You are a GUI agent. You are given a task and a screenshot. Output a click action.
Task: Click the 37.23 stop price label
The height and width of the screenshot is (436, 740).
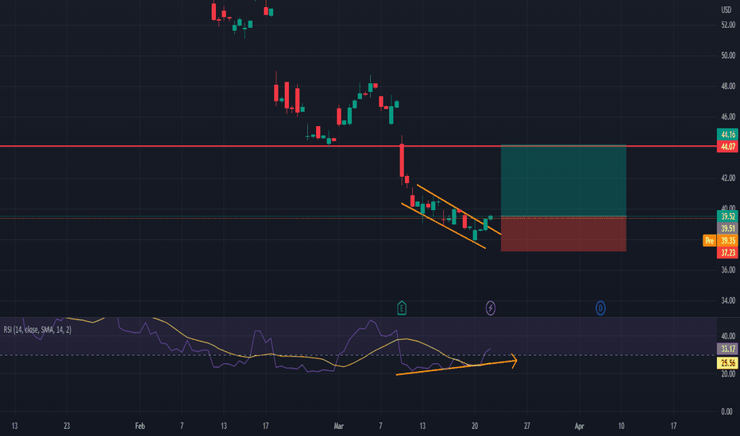tap(727, 253)
